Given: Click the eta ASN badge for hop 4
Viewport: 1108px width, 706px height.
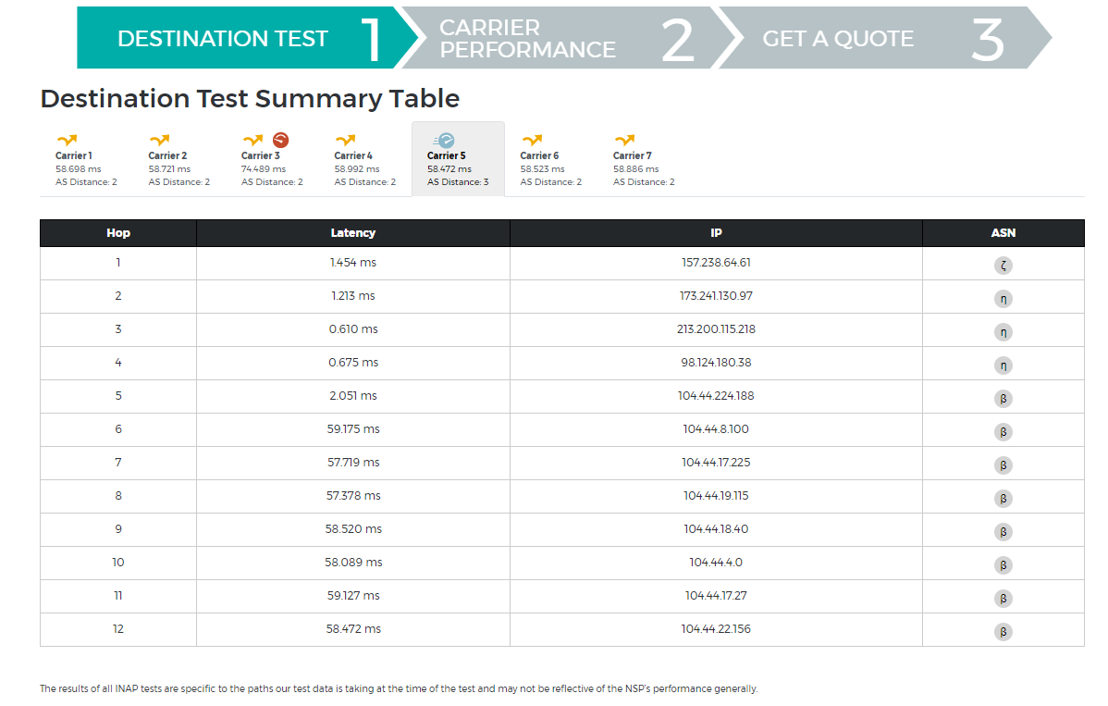Looking at the screenshot, I should pos(1003,365).
